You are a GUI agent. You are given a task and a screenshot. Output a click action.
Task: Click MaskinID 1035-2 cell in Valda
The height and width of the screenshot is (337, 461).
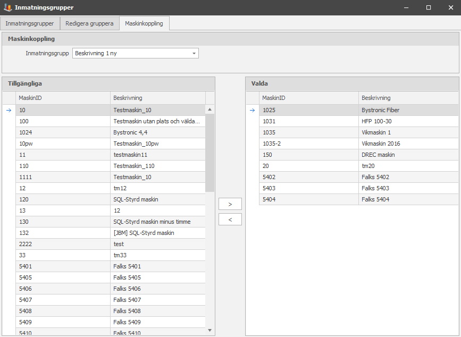point(309,144)
